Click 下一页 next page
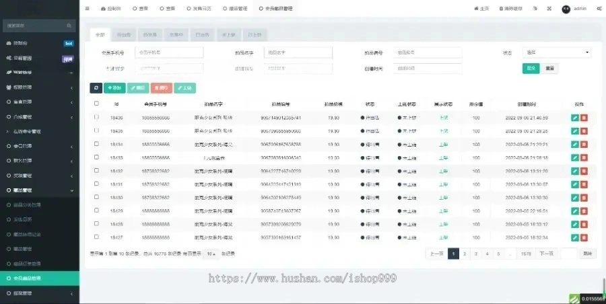The width and height of the screenshot is (606, 304). [547, 254]
